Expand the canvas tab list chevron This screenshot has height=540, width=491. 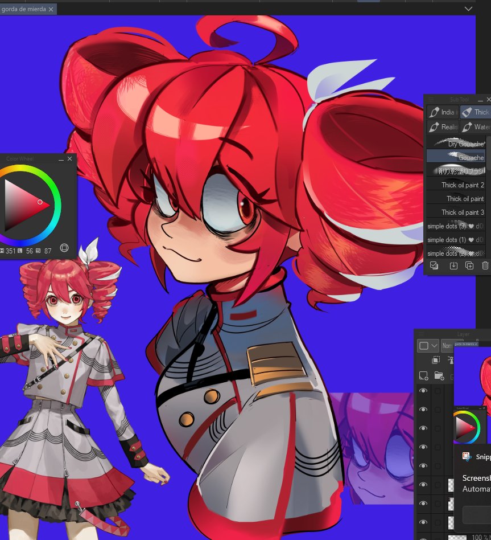pyautogui.click(x=469, y=9)
